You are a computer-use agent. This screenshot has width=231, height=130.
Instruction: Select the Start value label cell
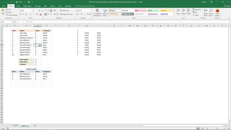[26, 60]
